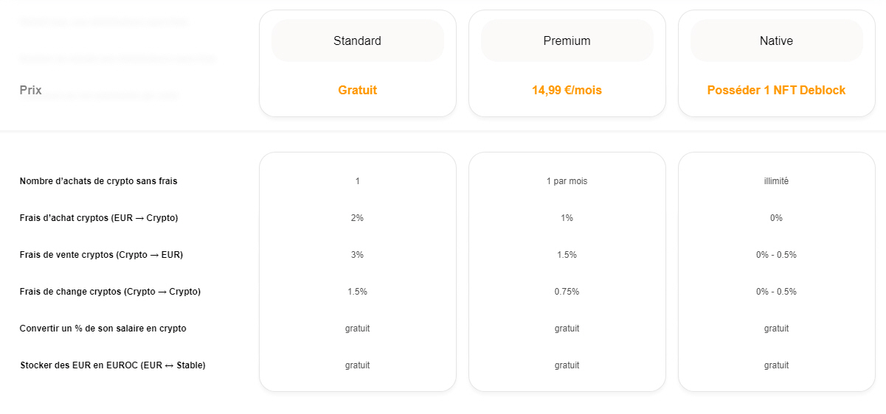Viewport: 886px width, 414px height.
Task: Click the illimité value under Native
Action: click(776, 181)
